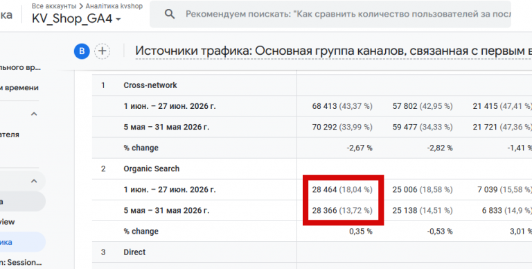Viewport: 532px width, 269px height.
Task: Select the Organic Search row label
Action: coord(151,168)
